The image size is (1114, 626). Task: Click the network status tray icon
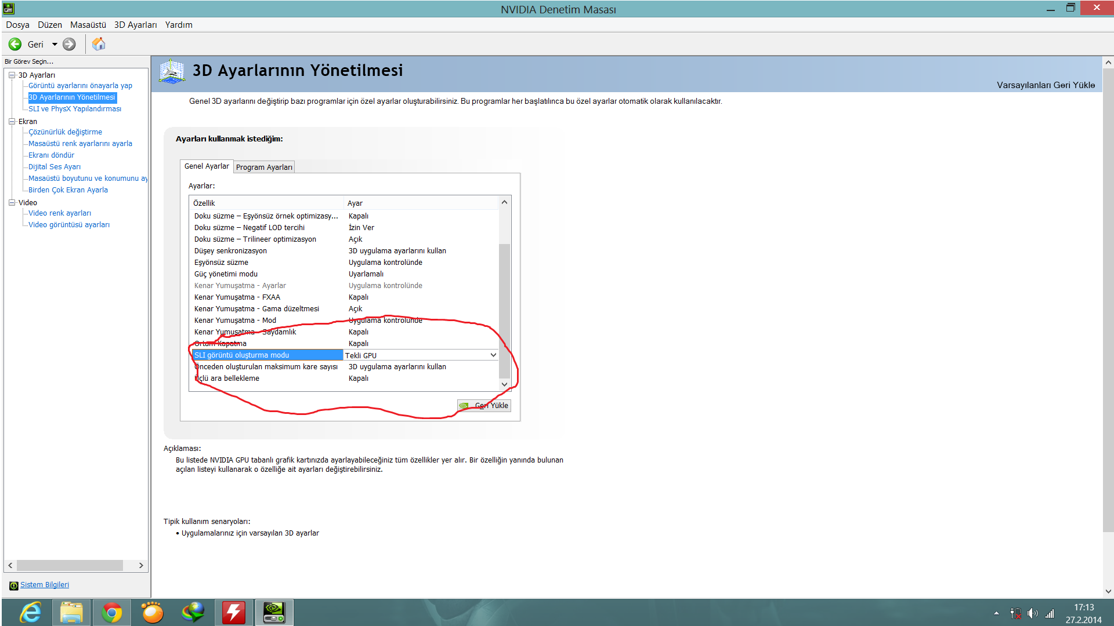click(1015, 613)
